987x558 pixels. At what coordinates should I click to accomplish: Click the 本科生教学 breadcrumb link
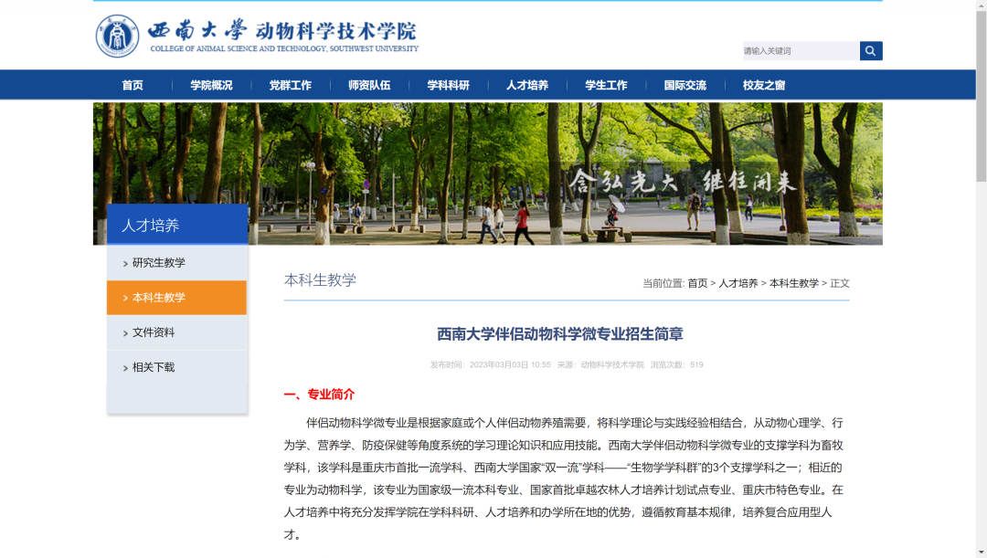point(793,283)
